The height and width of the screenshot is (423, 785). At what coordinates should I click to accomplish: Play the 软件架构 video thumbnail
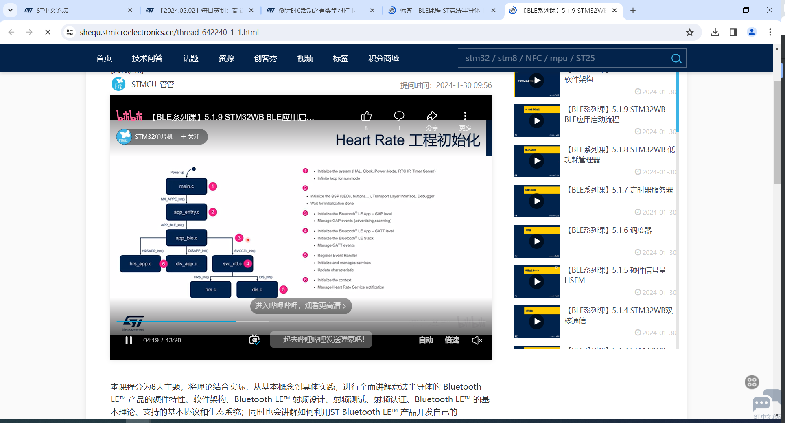(x=536, y=81)
